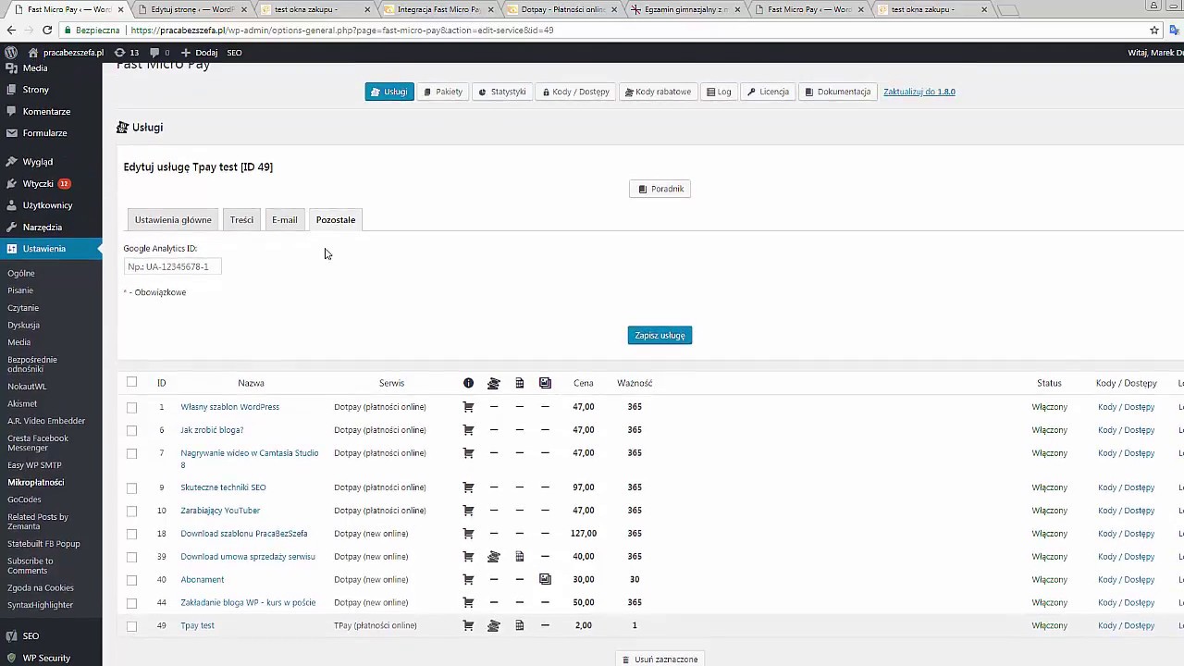
Task: Check the Download szablonu PracaBezSzefa row
Action: click(131, 534)
